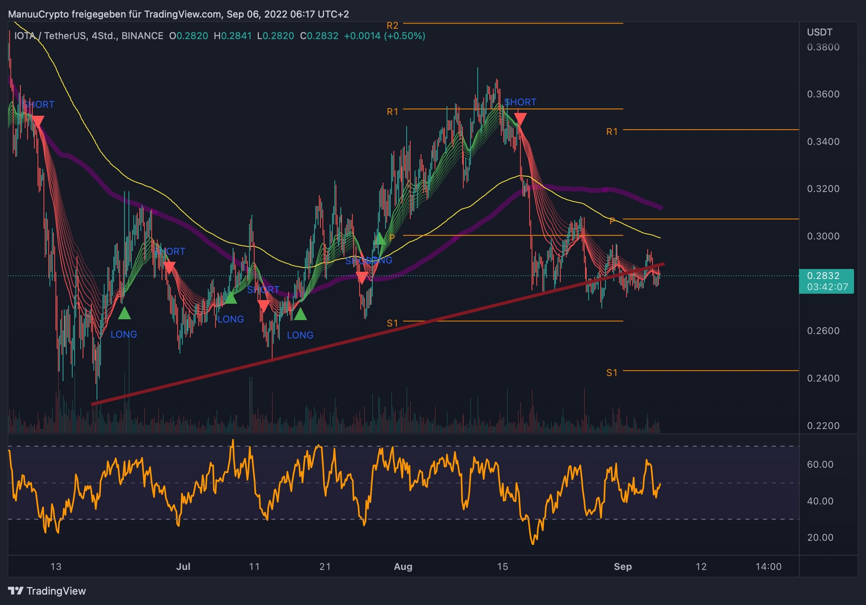Click the red SHORT arrow near June 13
This screenshot has width=866, height=605.
[38, 122]
